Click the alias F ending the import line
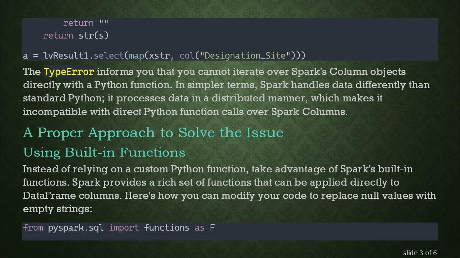460x258 pixels. pyautogui.click(x=212, y=228)
